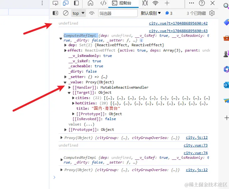229x189 pixels.
Task: Open the Network wifi icon tab
Action: (155, 3)
